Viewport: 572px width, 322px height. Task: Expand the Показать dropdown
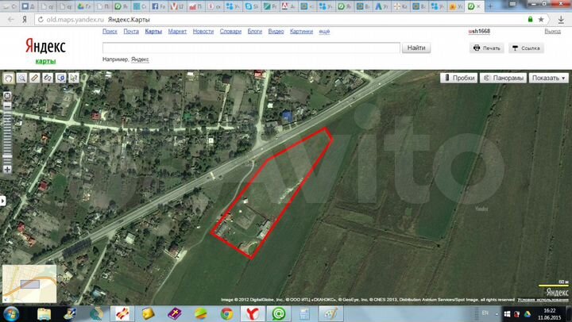coord(549,78)
